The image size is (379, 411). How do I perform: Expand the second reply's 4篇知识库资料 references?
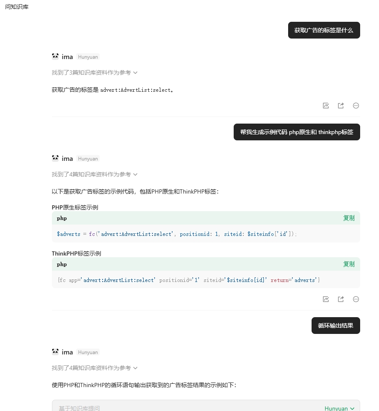pyautogui.click(x=95, y=174)
